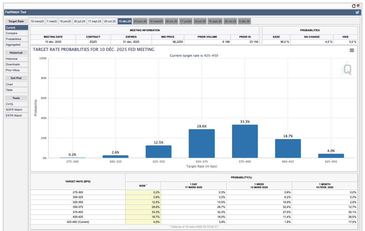Launch ESTR Watch

(x=16, y=115)
